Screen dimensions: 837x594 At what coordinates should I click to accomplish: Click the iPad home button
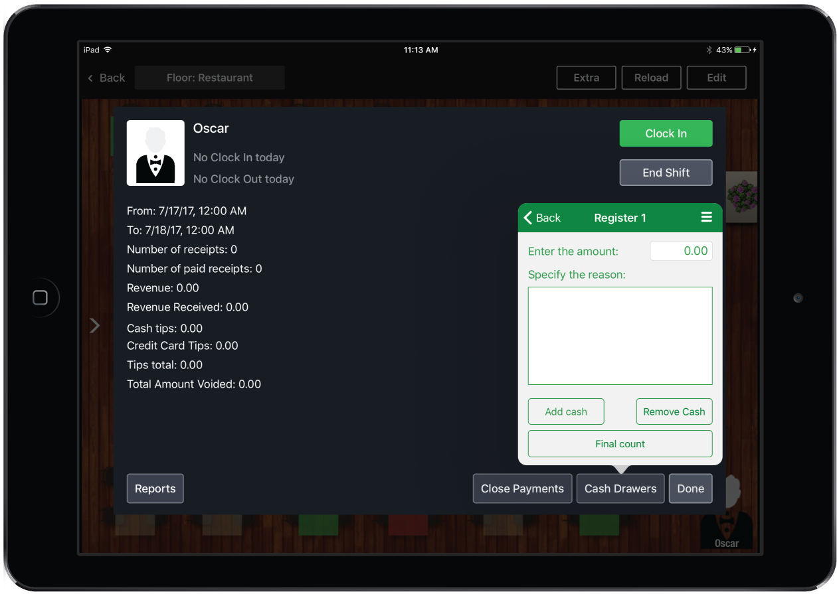click(x=40, y=297)
